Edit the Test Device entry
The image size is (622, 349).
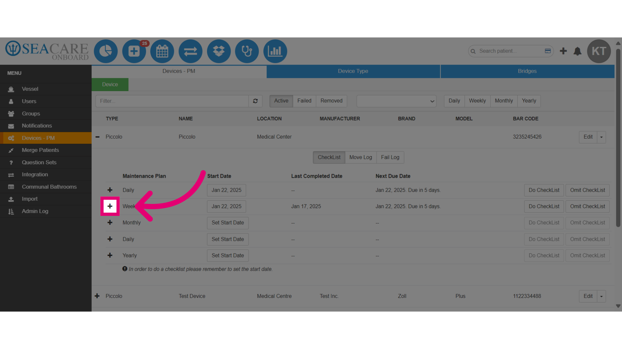pyautogui.click(x=588, y=296)
